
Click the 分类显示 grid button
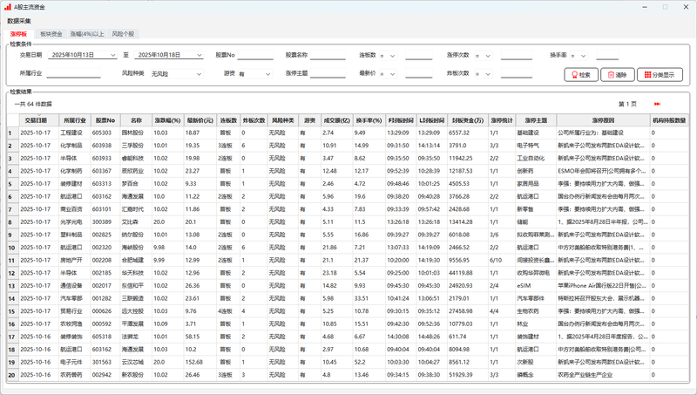tap(660, 75)
